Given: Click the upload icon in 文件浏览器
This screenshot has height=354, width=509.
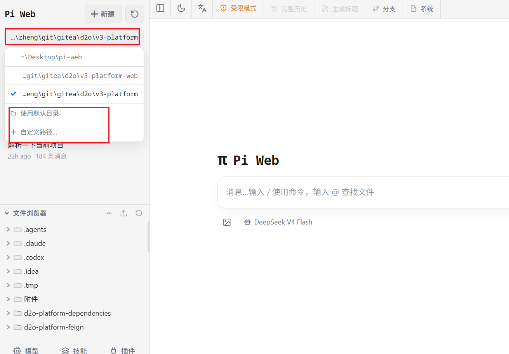Looking at the screenshot, I should point(124,213).
